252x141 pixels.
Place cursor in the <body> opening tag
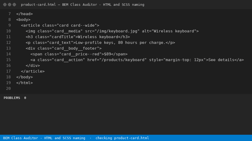click(x=23, y=20)
